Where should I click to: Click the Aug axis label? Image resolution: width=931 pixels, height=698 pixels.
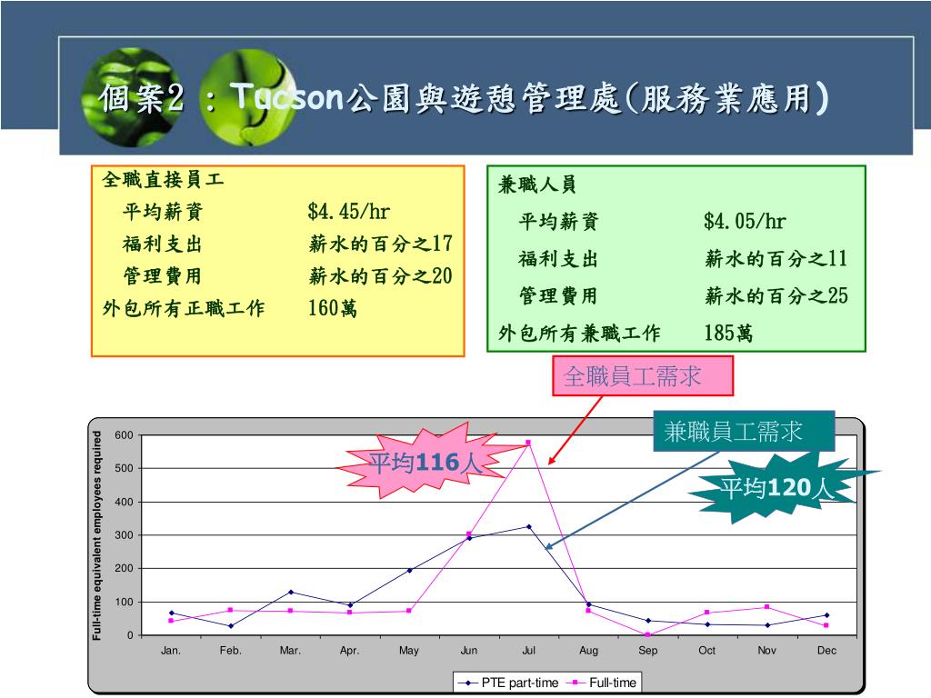[x=588, y=651]
